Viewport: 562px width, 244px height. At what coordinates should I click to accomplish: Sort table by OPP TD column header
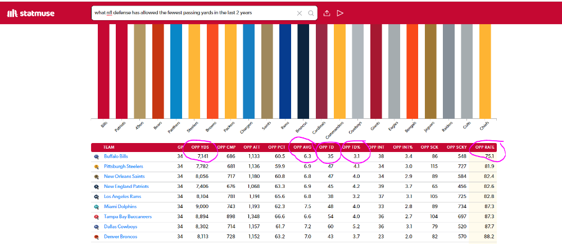[326, 147]
